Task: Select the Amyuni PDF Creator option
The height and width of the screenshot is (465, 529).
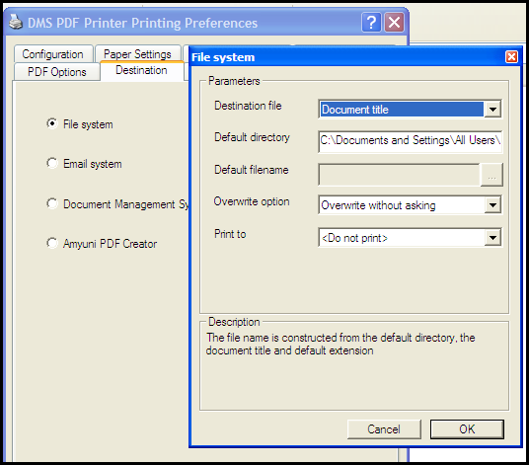Action: click(52, 243)
